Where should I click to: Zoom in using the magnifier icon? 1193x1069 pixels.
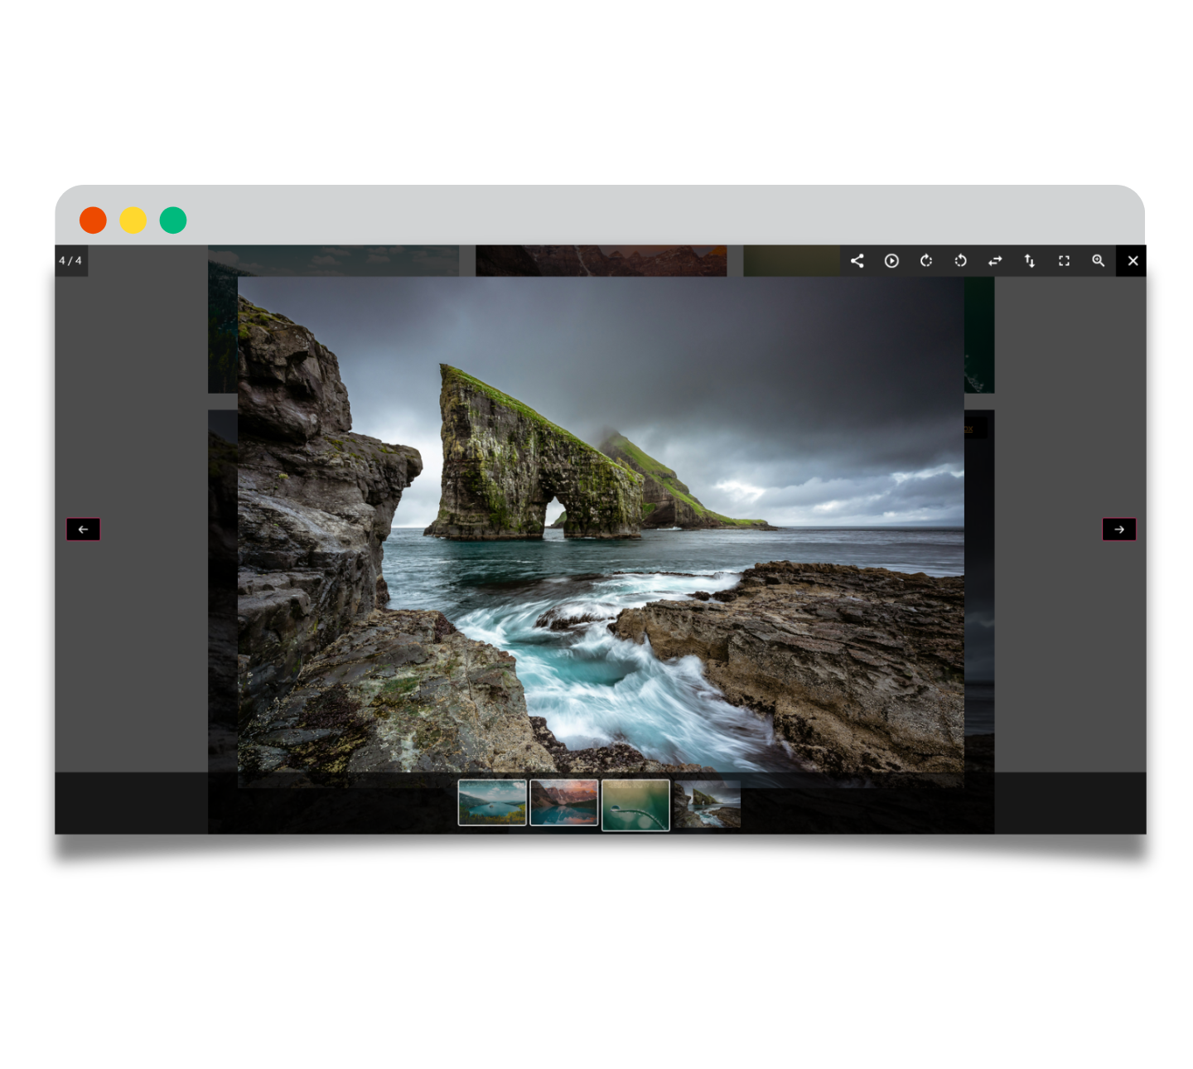click(1099, 261)
